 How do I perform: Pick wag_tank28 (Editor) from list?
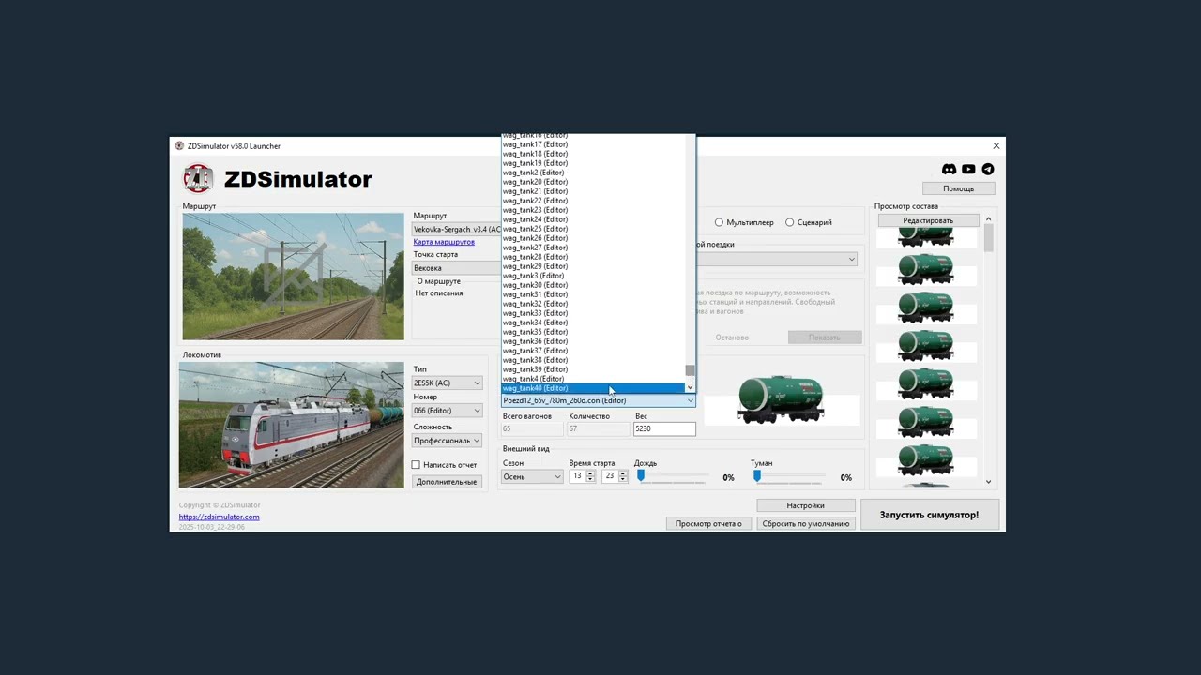pyautogui.click(x=593, y=257)
